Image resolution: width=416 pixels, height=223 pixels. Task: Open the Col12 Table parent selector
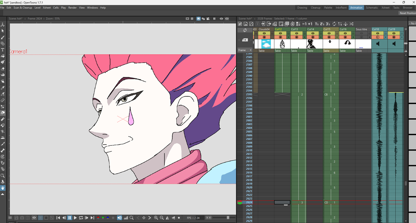(x=282, y=51)
